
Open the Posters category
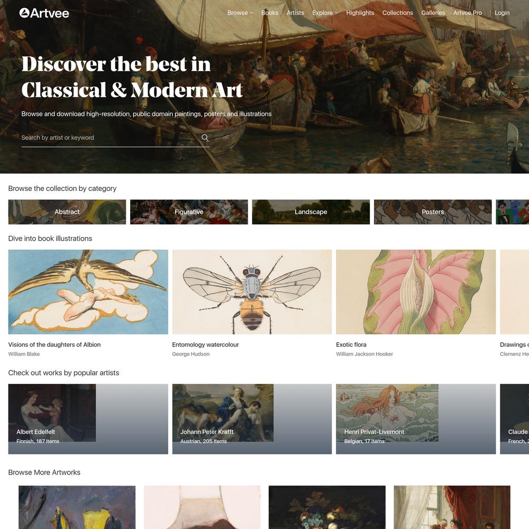pos(433,212)
